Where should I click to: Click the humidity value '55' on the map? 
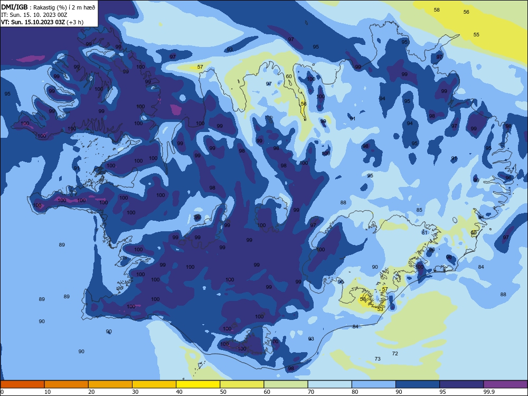click(476, 35)
